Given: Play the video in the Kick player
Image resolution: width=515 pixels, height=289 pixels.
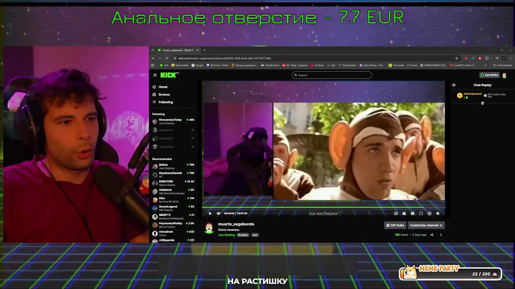Looking at the screenshot, I should [x=210, y=214].
